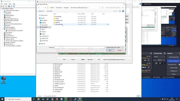Select Communications Port (COM1) device
The width and height of the screenshot is (180, 101).
(x=15, y=31)
